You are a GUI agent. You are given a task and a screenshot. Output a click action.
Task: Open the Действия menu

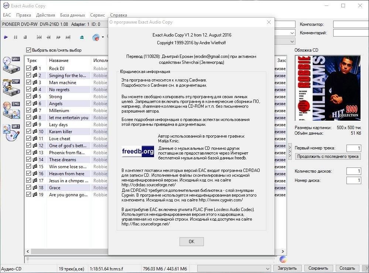pos(45,15)
